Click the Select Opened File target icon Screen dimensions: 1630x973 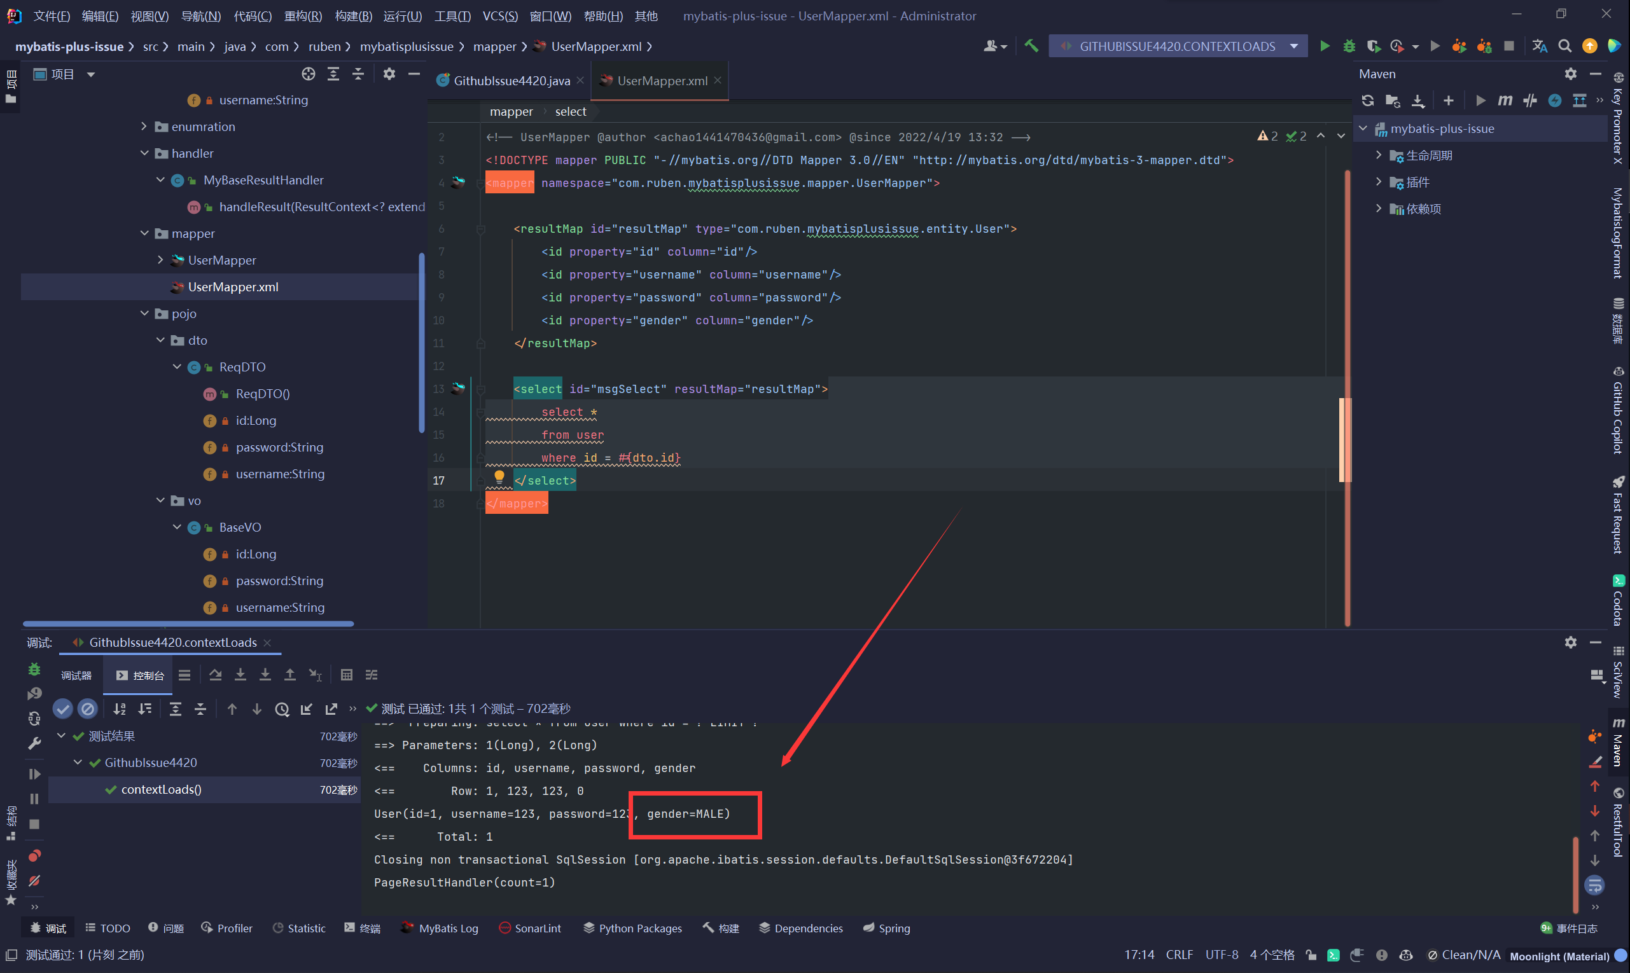pos(309,74)
